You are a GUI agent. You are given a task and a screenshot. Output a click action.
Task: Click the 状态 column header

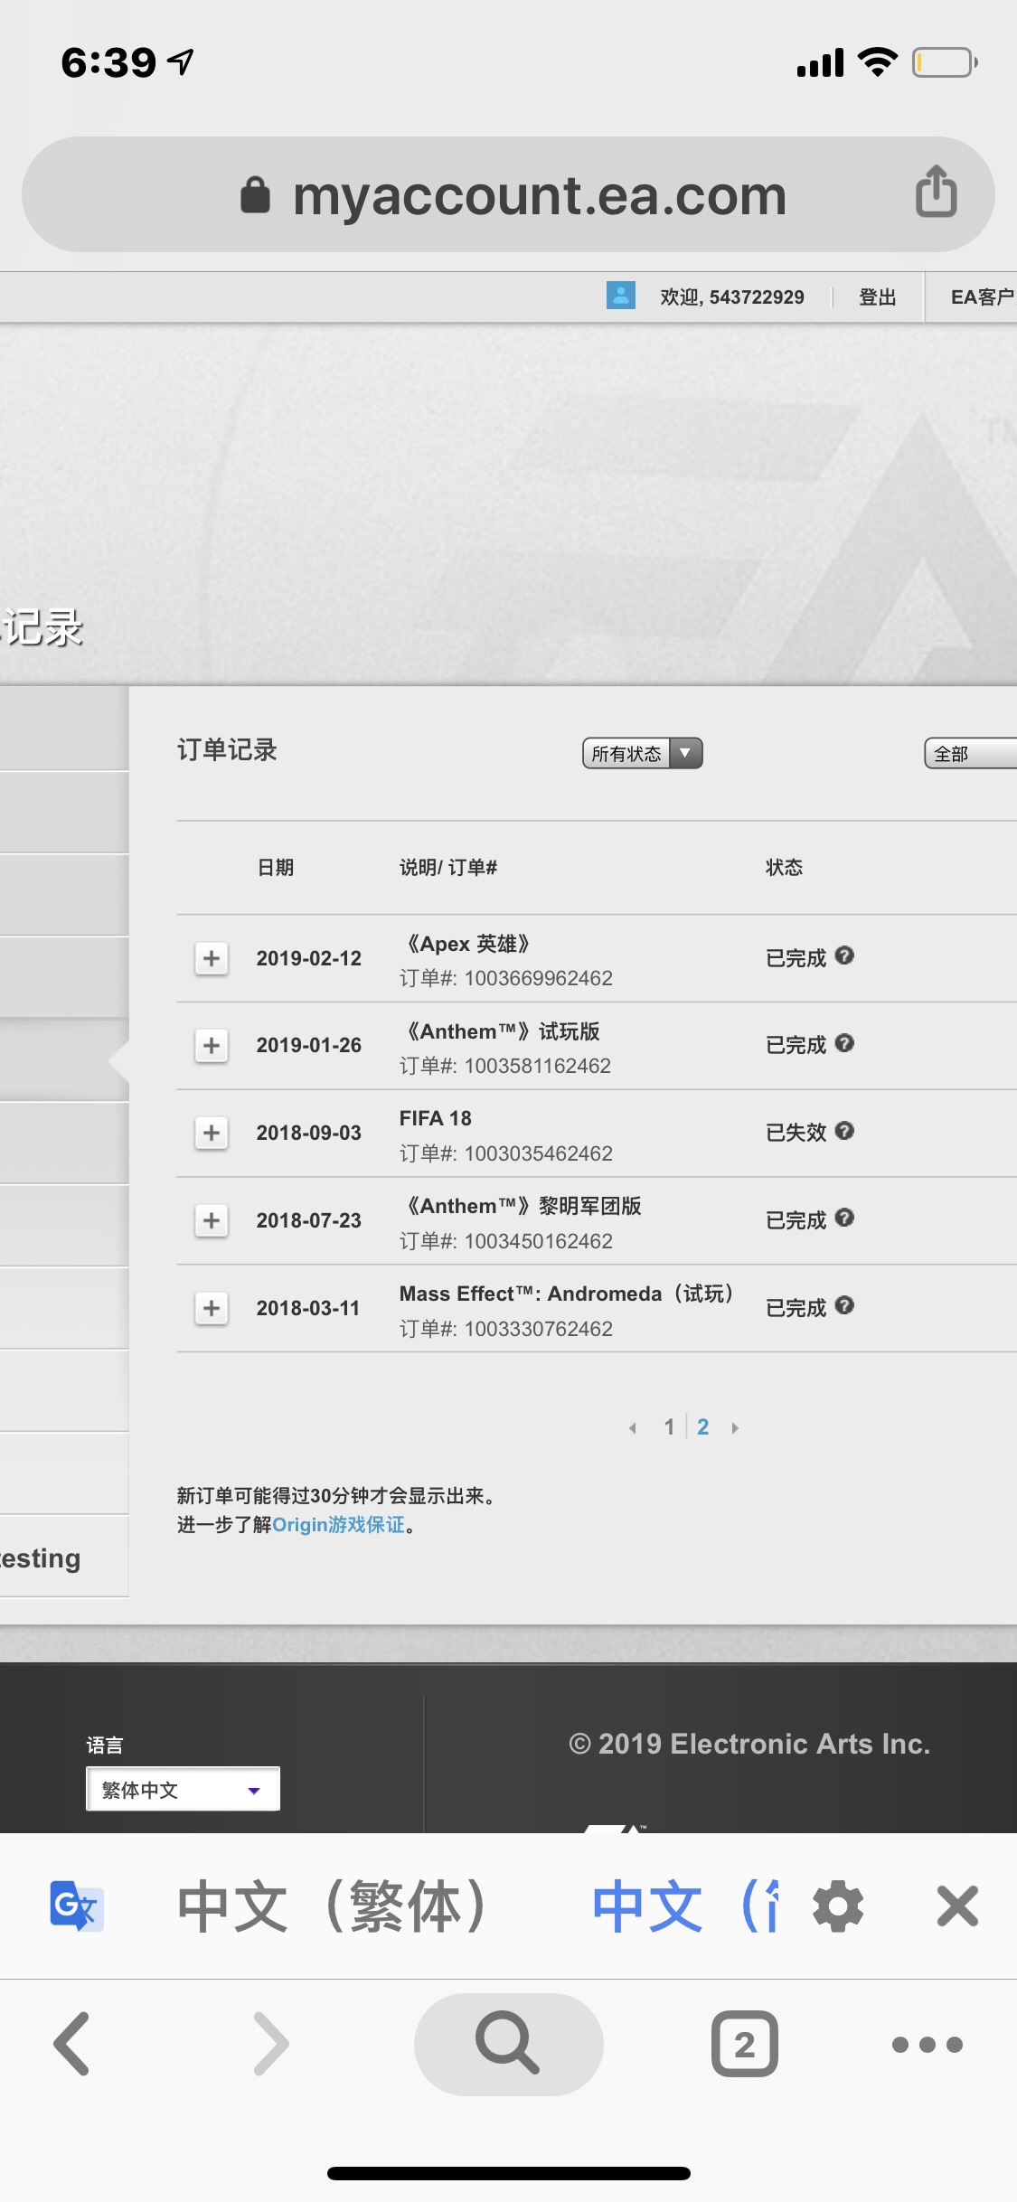[784, 868]
